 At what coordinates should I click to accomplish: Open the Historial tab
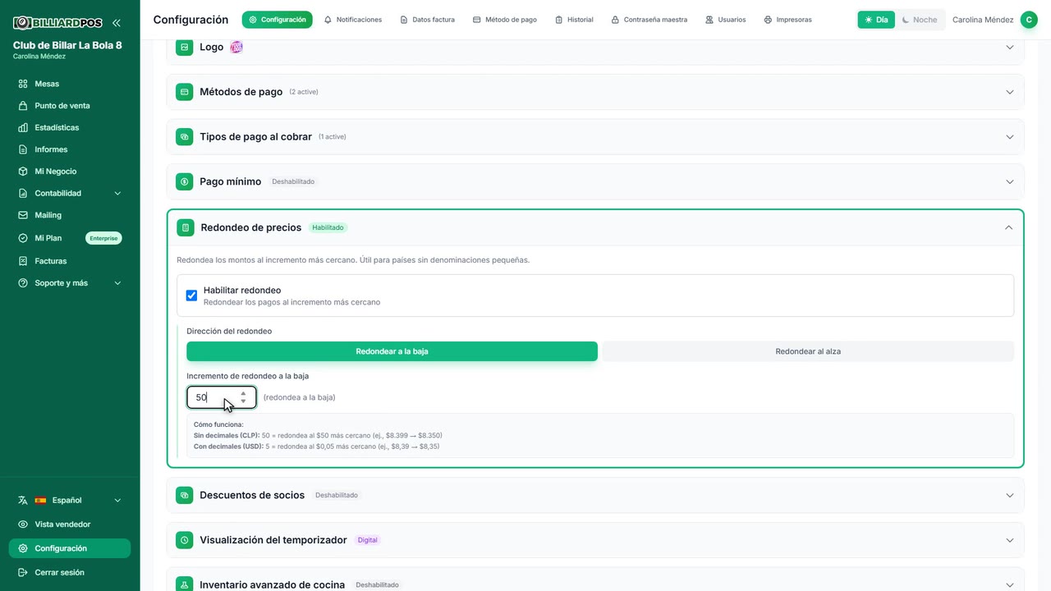574,20
